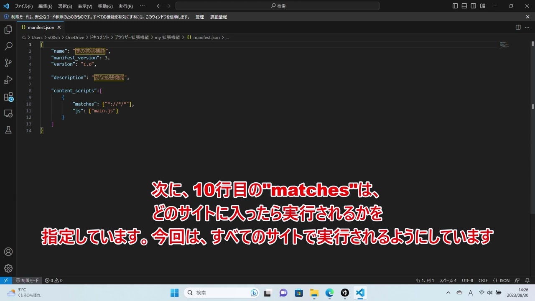Open the Source Control view
The height and width of the screenshot is (301, 535).
[x=8, y=63]
